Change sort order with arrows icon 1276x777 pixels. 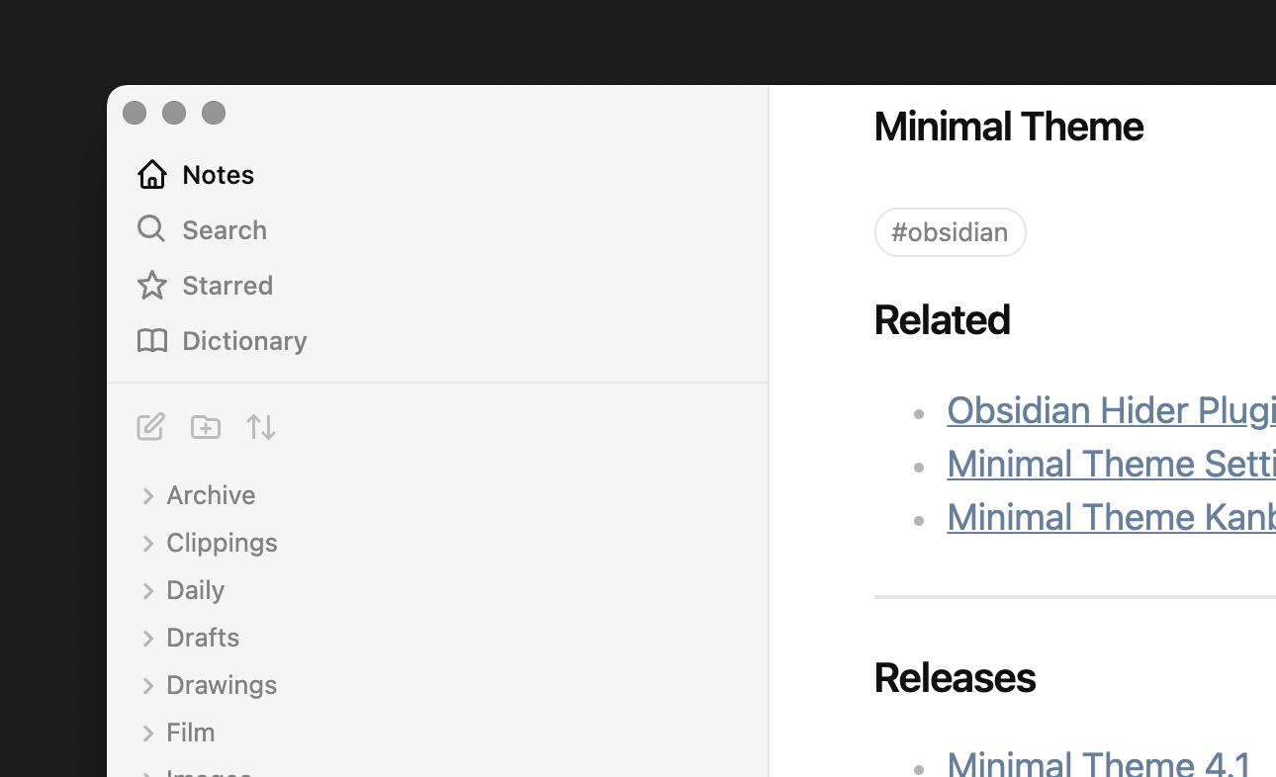(261, 427)
